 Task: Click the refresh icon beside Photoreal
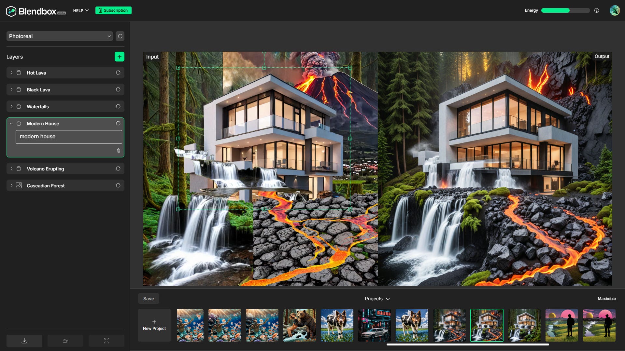(120, 36)
